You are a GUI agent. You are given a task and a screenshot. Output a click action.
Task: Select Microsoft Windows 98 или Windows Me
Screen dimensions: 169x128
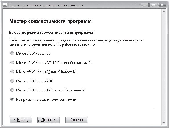click(12, 72)
